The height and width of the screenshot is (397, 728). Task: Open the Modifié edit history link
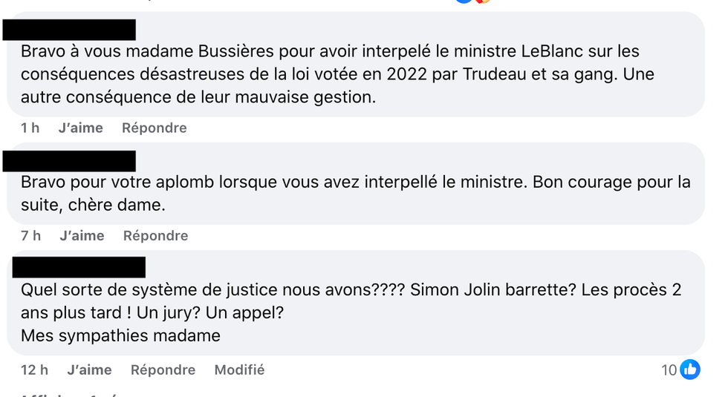239,370
